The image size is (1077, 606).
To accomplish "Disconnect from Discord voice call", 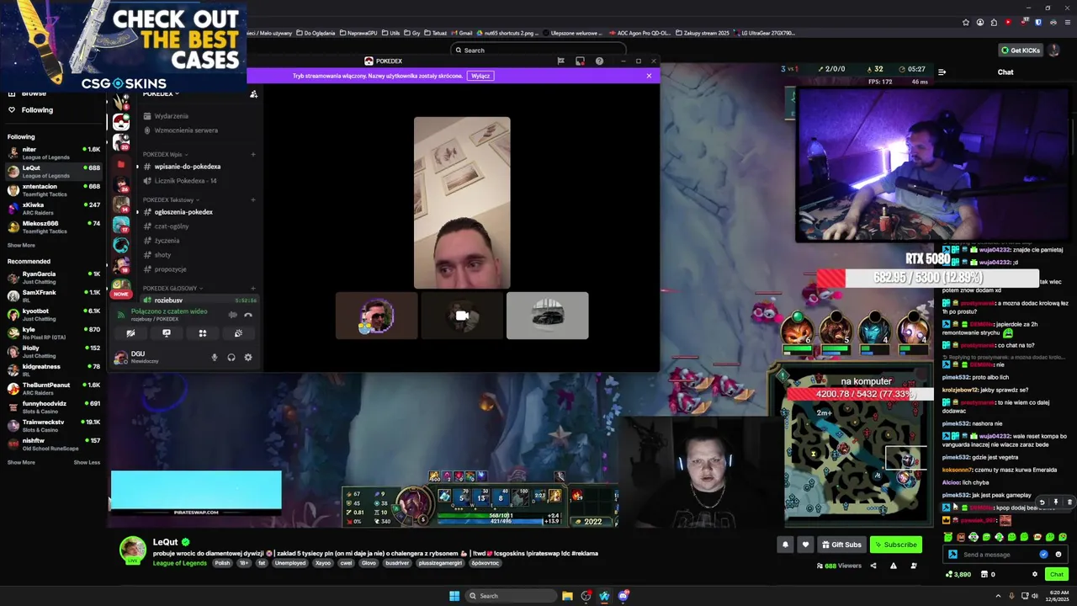I will (x=248, y=315).
